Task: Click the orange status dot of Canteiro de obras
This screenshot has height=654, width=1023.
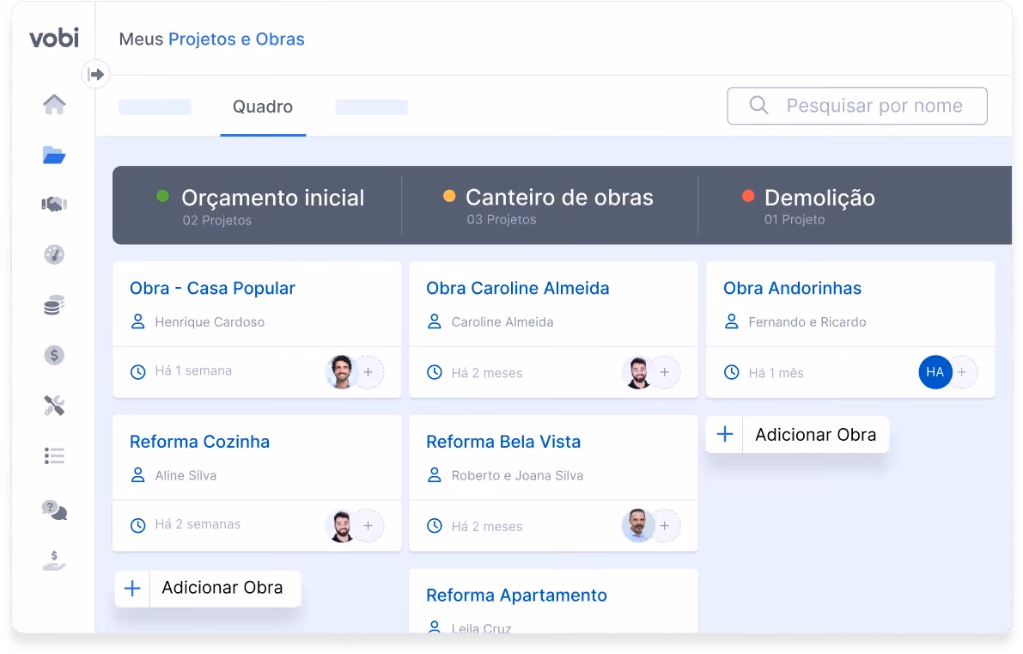Action: (x=449, y=196)
